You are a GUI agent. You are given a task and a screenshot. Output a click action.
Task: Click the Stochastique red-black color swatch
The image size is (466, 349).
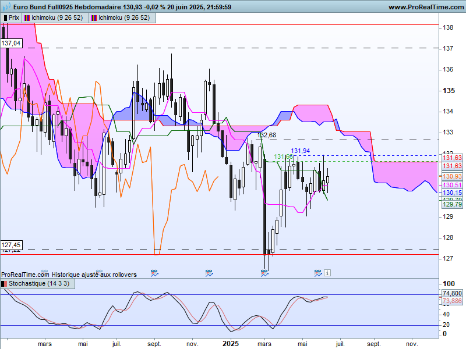pyautogui.click(x=4, y=284)
